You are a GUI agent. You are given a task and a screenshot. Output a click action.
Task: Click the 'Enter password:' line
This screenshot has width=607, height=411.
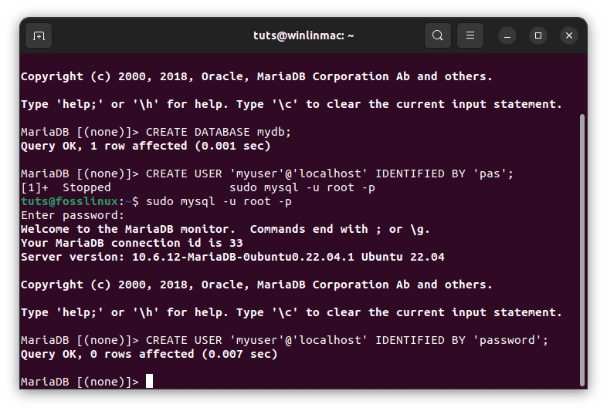click(x=73, y=215)
